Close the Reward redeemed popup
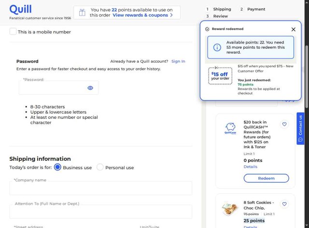This screenshot has height=228, width=309. [293, 29]
